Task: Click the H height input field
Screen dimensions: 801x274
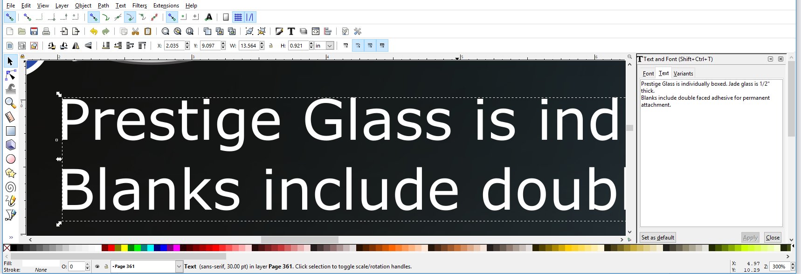Action: pos(298,46)
